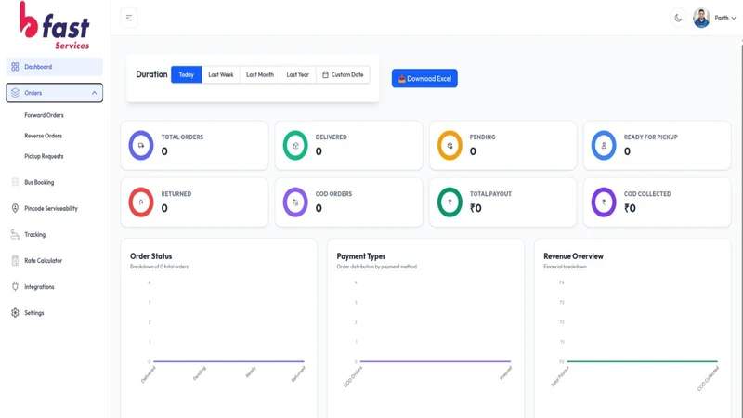Open the Parth user dropdown arrow
The width and height of the screenshot is (743, 418).
coord(734,18)
